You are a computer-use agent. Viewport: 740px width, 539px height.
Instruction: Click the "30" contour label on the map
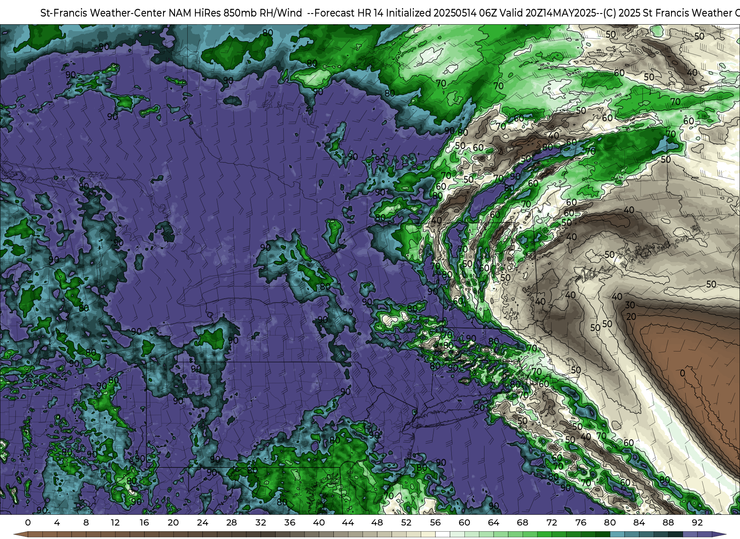pyautogui.click(x=630, y=305)
